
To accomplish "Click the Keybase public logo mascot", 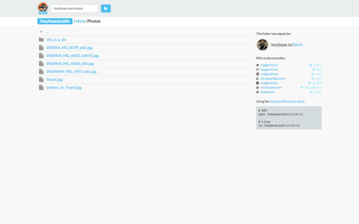I will pyautogui.click(x=43, y=8).
